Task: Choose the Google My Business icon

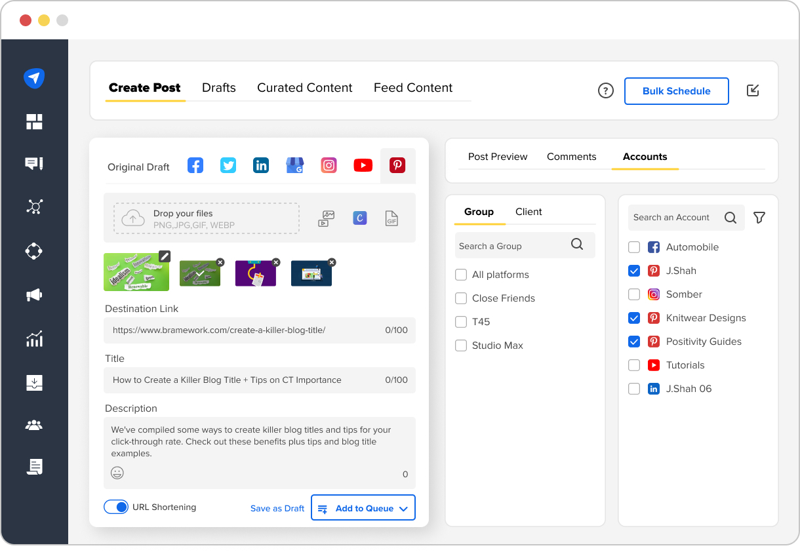Action: coord(295,166)
